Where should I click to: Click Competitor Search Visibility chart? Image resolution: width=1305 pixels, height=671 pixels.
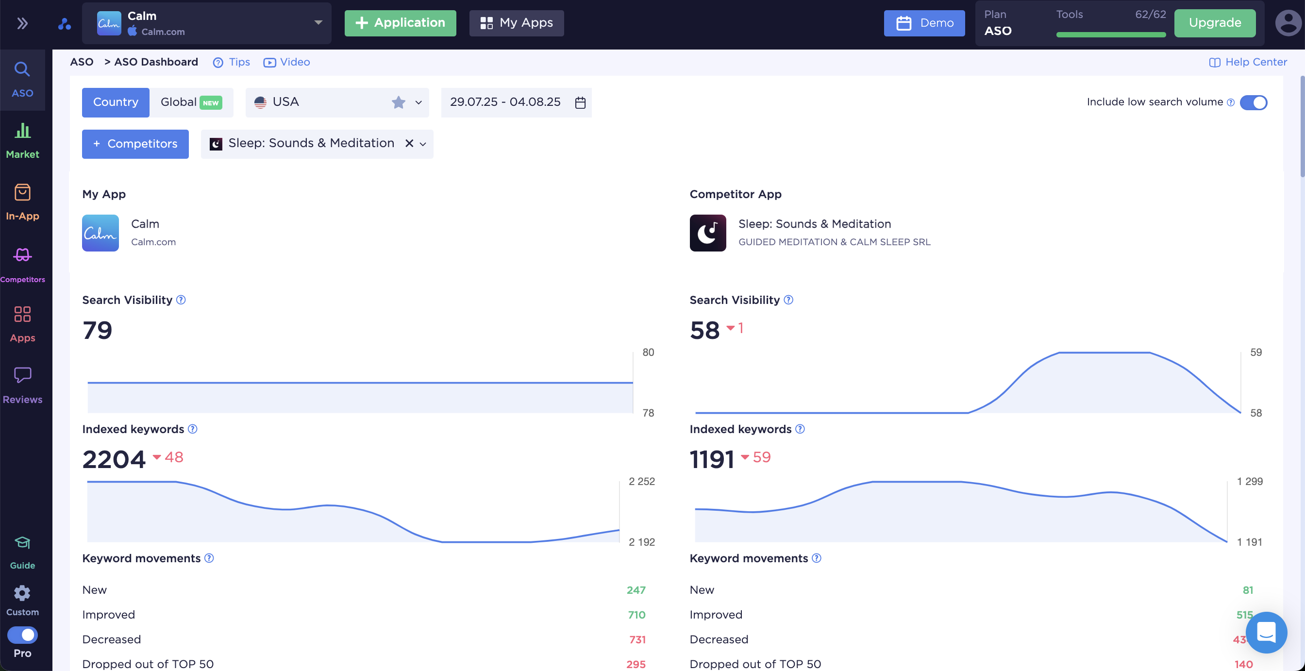click(968, 383)
